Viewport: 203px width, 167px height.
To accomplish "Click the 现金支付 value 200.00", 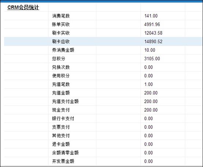I will pyautogui.click(x=151, y=110).
